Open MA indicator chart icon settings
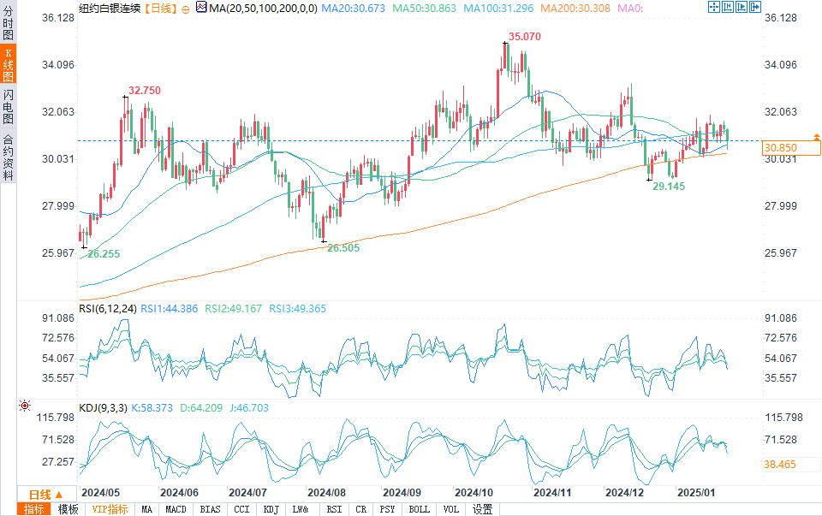The width and height of the screenshot is (822, 516). (x=201, y=8)
